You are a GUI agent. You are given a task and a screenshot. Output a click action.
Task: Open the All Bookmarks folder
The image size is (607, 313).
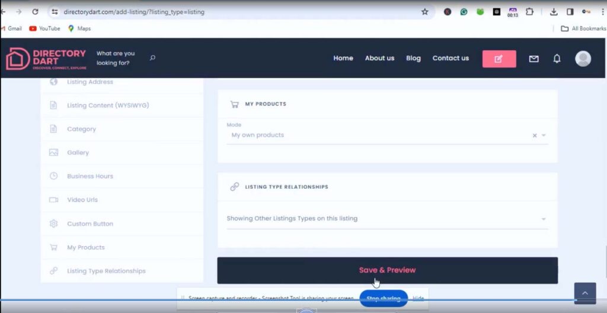[583, 28]
